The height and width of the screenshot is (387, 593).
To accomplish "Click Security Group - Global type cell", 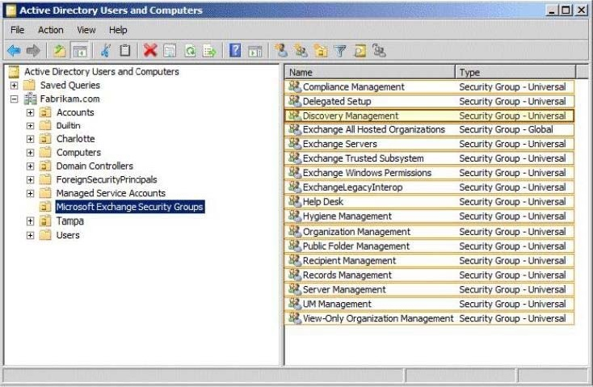I will pyautogui.click(x=506, y=129).
